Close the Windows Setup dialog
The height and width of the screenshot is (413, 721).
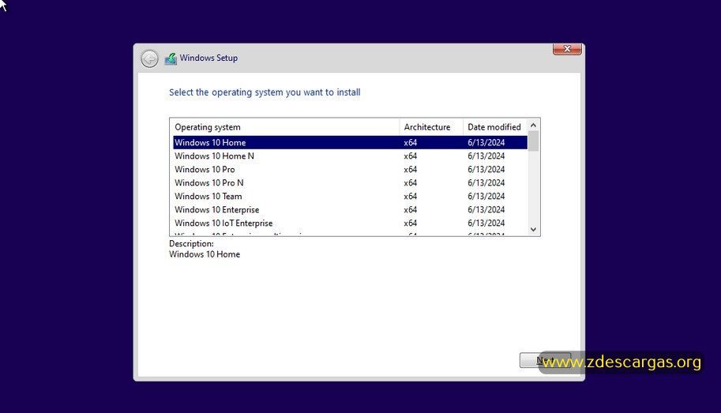coord(567,49)
